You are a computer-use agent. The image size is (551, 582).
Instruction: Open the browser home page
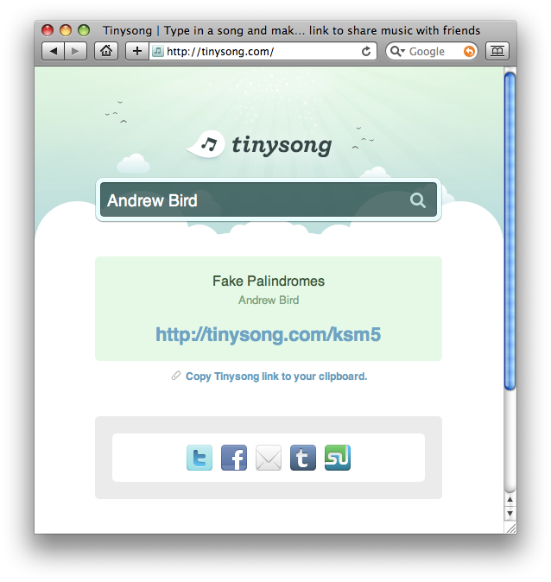106,51
